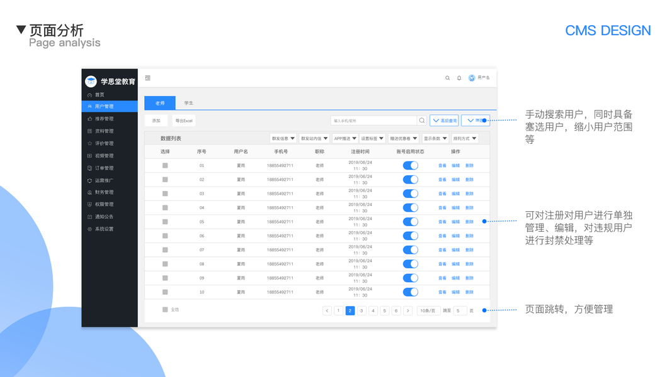Go to page 6 in pagination

coord(396,311)
